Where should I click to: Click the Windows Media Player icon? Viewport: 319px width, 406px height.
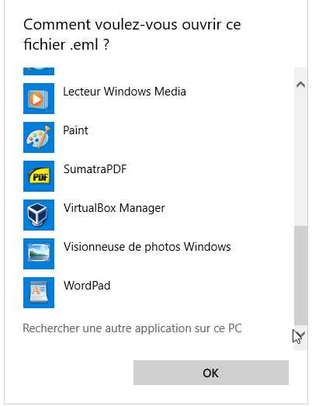tap(39, 99)
